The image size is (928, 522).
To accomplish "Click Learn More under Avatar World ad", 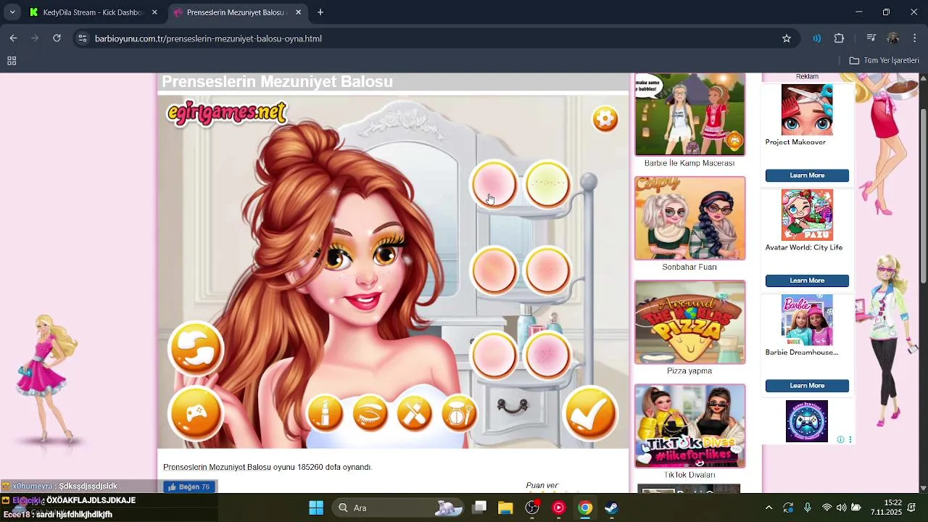I will 807,281.
